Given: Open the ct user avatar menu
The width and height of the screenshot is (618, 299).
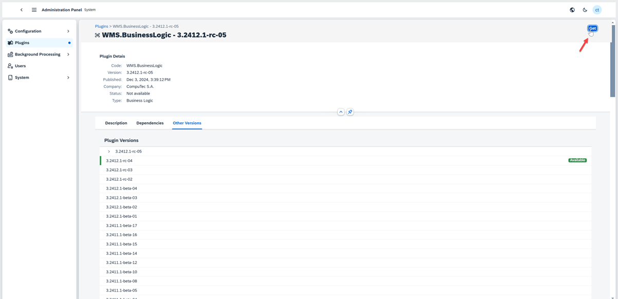Looking at the screenshot, I should click(x=597, y=9).
